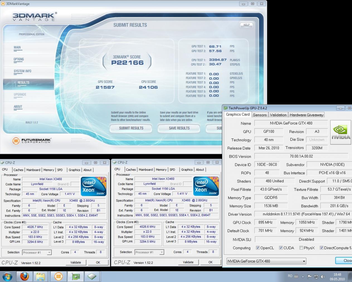Screen dimensions: 352x282
Task: Click the Submit Results button
Action: pos(131,128)
